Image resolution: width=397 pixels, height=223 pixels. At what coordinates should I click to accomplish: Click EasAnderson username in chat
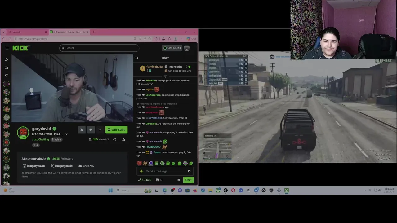click(153, 95)
